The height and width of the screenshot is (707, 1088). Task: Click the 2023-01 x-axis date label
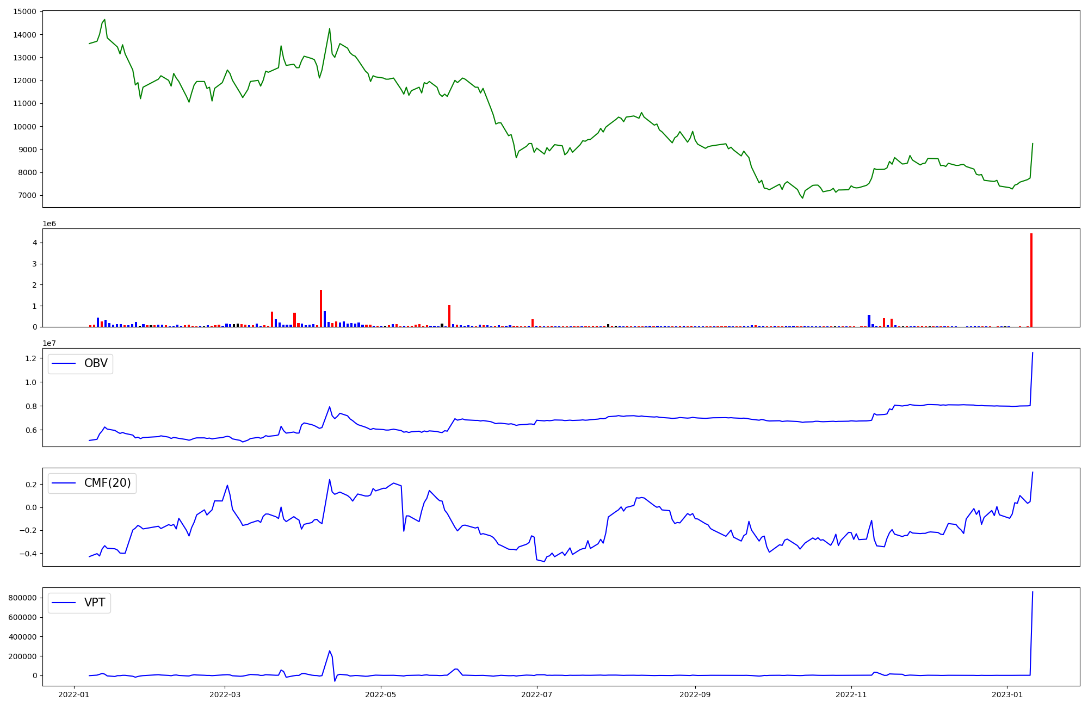[1007, 694]
